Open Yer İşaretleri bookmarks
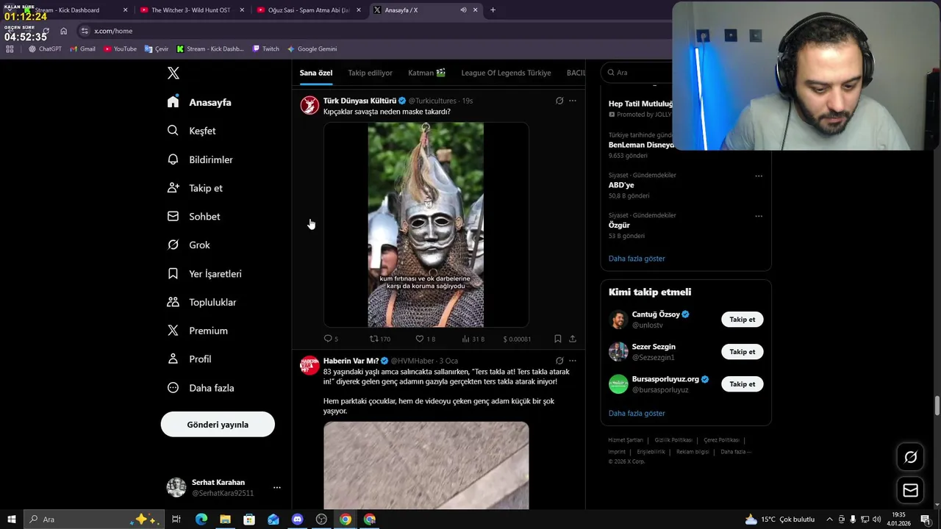The height and width of the screenshot is (529, 941). tap(204, 273)
